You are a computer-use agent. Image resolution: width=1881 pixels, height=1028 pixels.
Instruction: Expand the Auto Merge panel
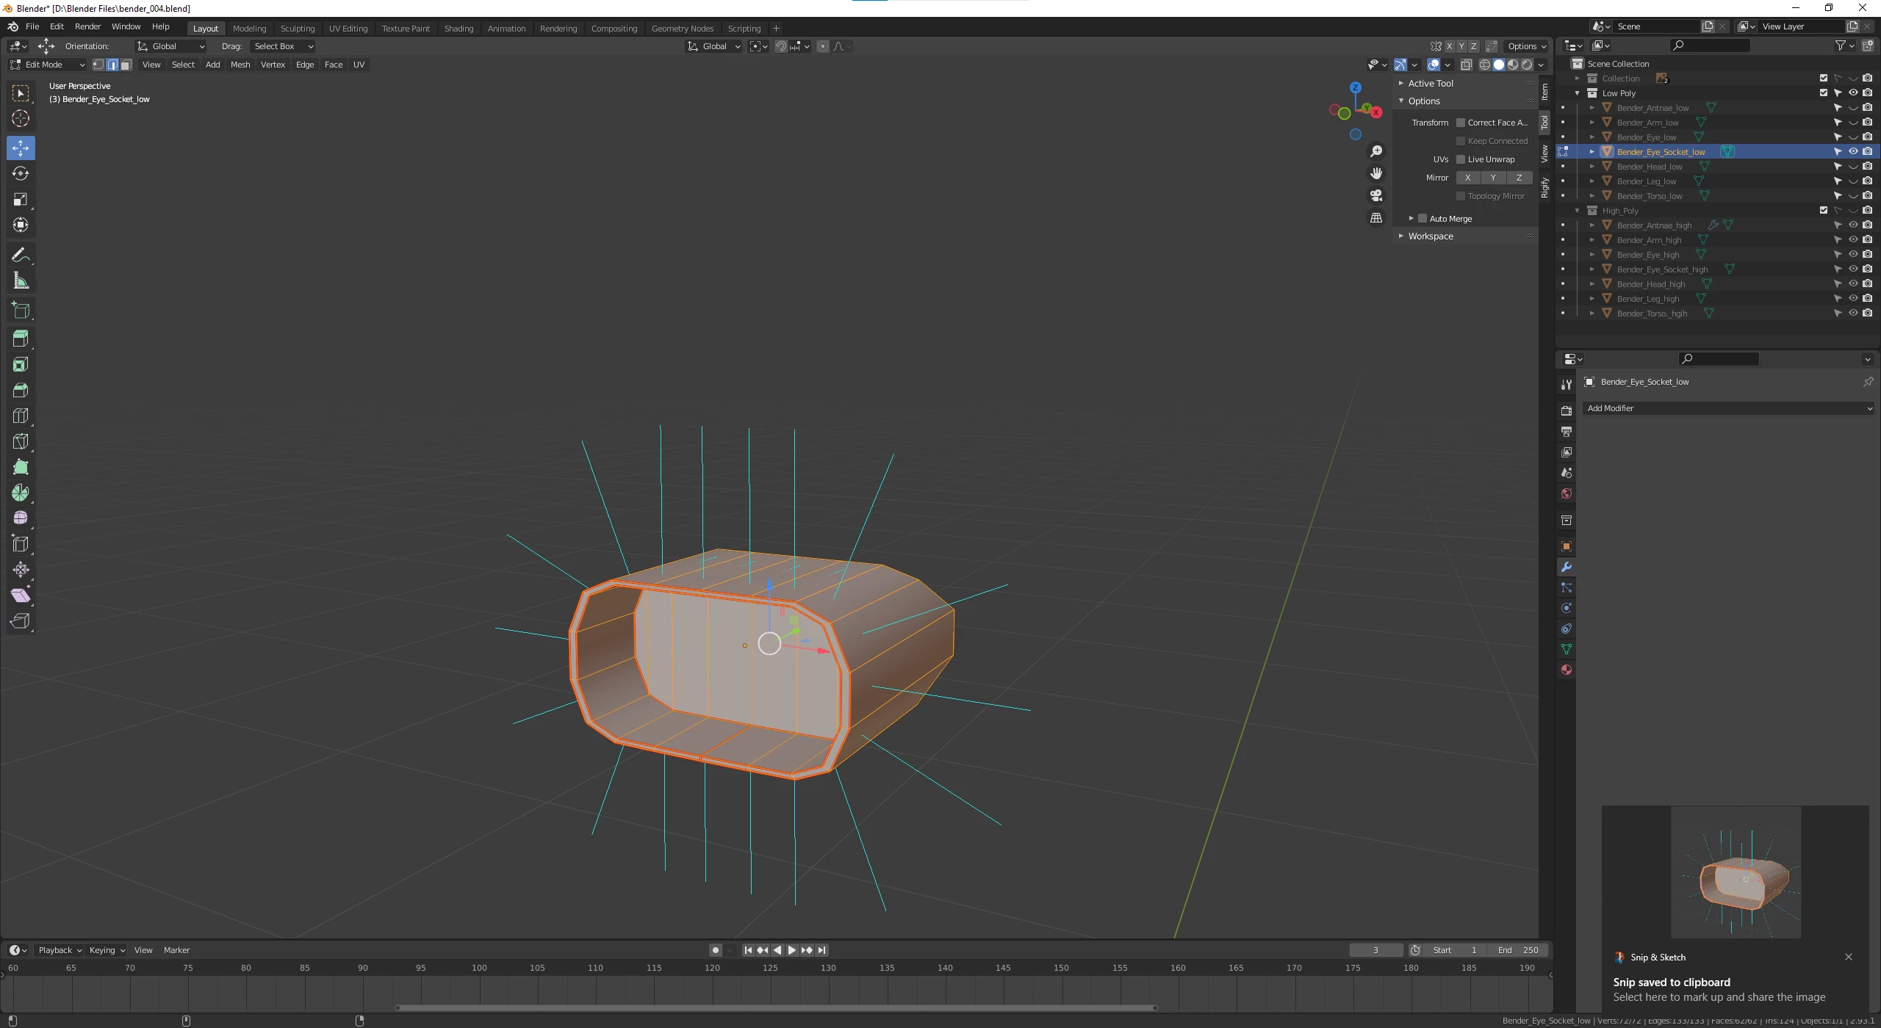(1411, 219)
